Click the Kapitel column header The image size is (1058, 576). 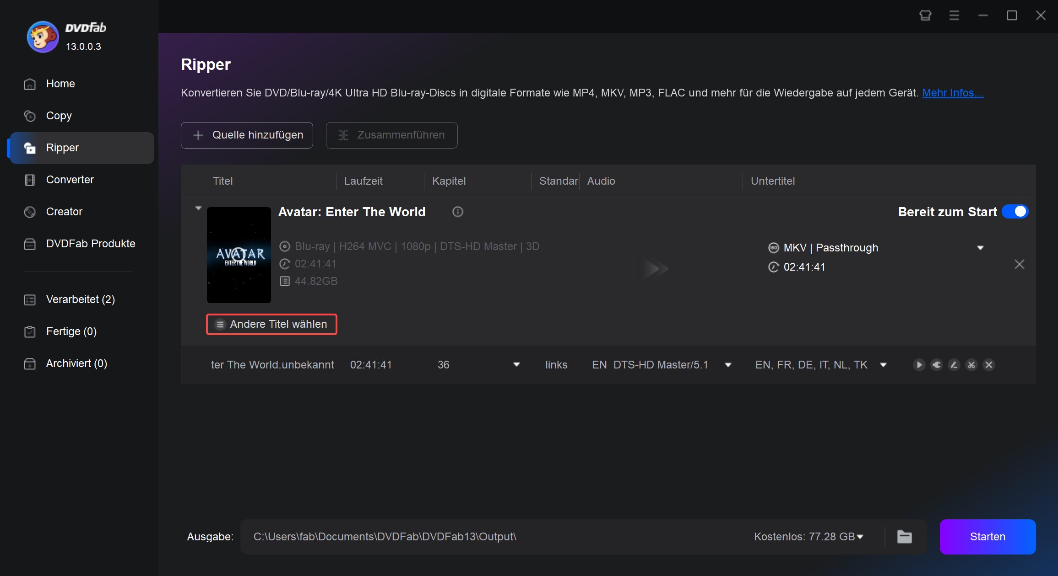pyautogui.click(x=449, y=181)
